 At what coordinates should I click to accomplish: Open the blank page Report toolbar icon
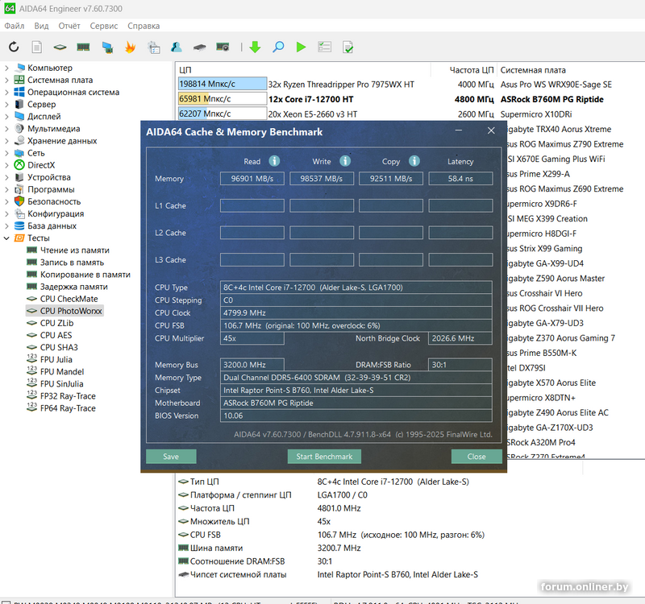pos(36,48)
